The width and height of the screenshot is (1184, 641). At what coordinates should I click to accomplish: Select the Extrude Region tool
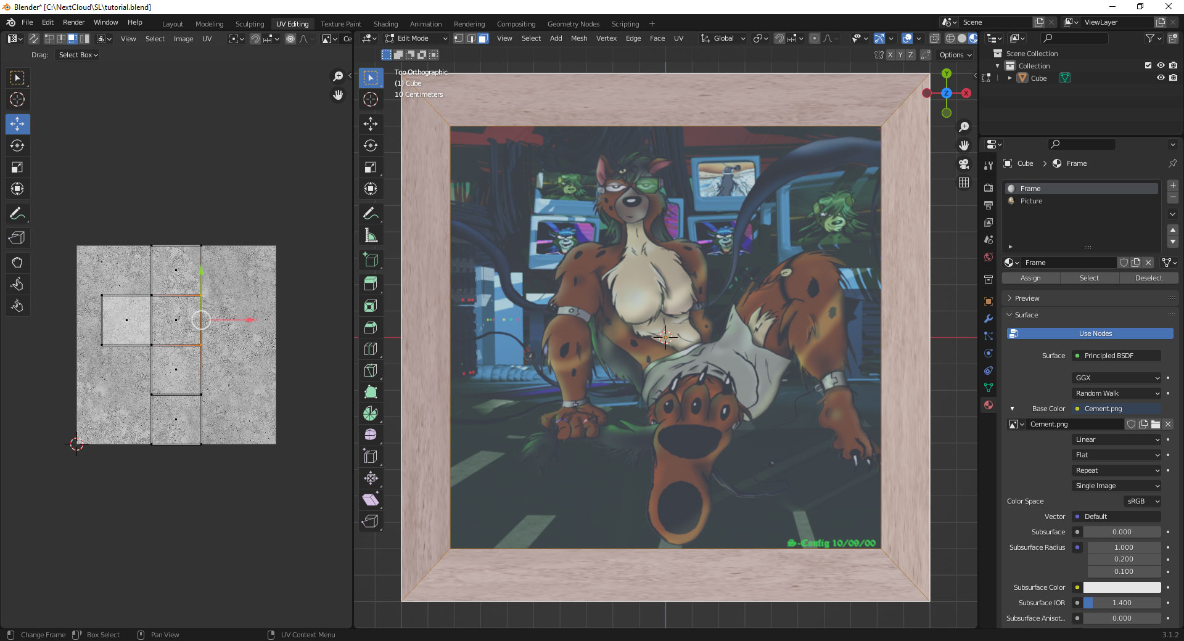pyautogui.click(x=371, y=284)
